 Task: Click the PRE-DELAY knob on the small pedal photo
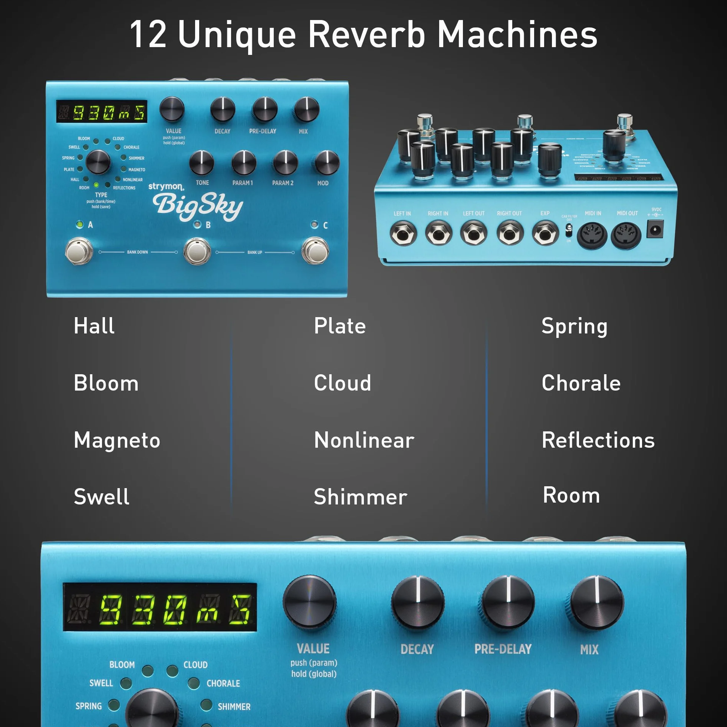pos(265,109)
